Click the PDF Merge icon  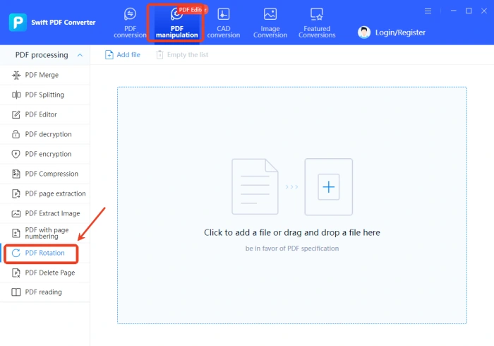point(16,76)
